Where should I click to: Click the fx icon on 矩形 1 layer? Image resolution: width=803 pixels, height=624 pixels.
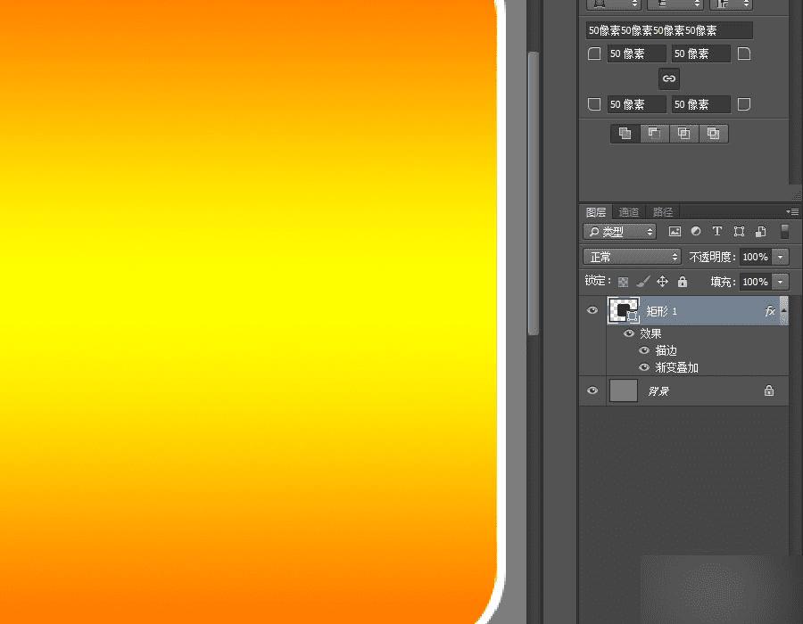(770, 311)
